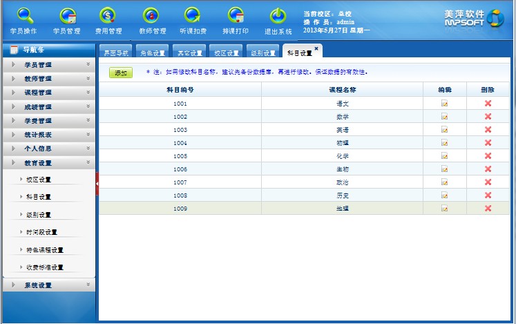
Task: Click the green 添加 button
Action: coord(121,73)
